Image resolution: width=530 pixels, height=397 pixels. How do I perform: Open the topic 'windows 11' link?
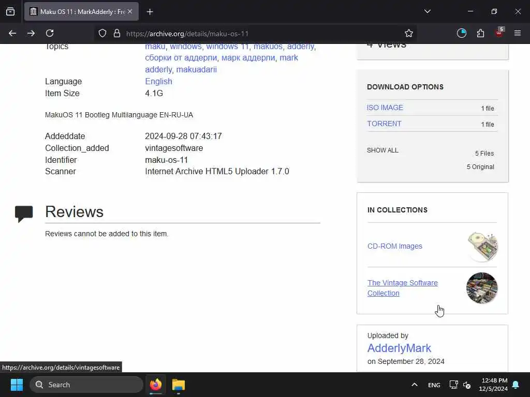(x=228, y=47)
